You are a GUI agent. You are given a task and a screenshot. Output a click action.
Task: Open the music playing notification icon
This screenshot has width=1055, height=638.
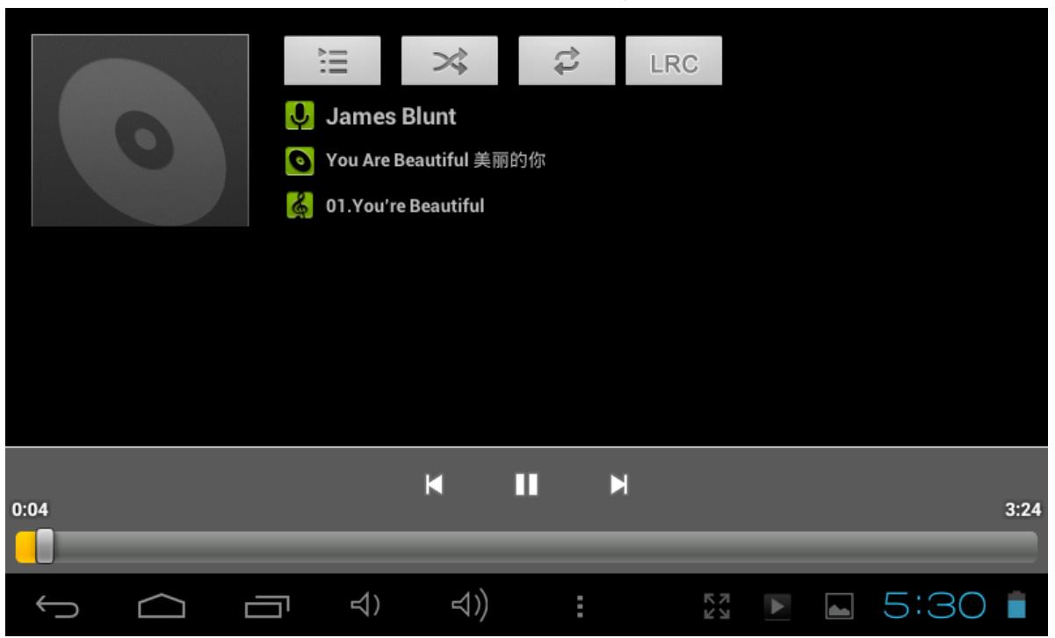[x=776, y=605]
